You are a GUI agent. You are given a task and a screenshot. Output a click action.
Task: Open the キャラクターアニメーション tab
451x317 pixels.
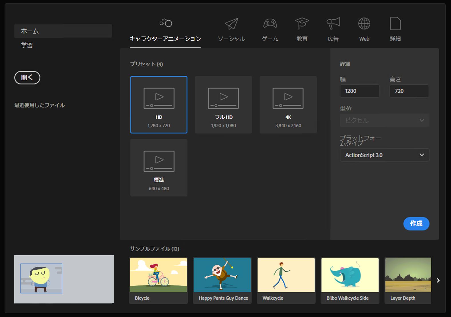click(165, 39)
